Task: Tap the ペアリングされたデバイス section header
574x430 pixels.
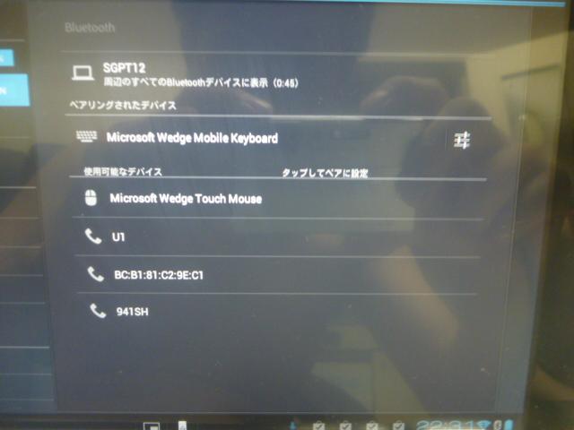Action: [123, 106]
